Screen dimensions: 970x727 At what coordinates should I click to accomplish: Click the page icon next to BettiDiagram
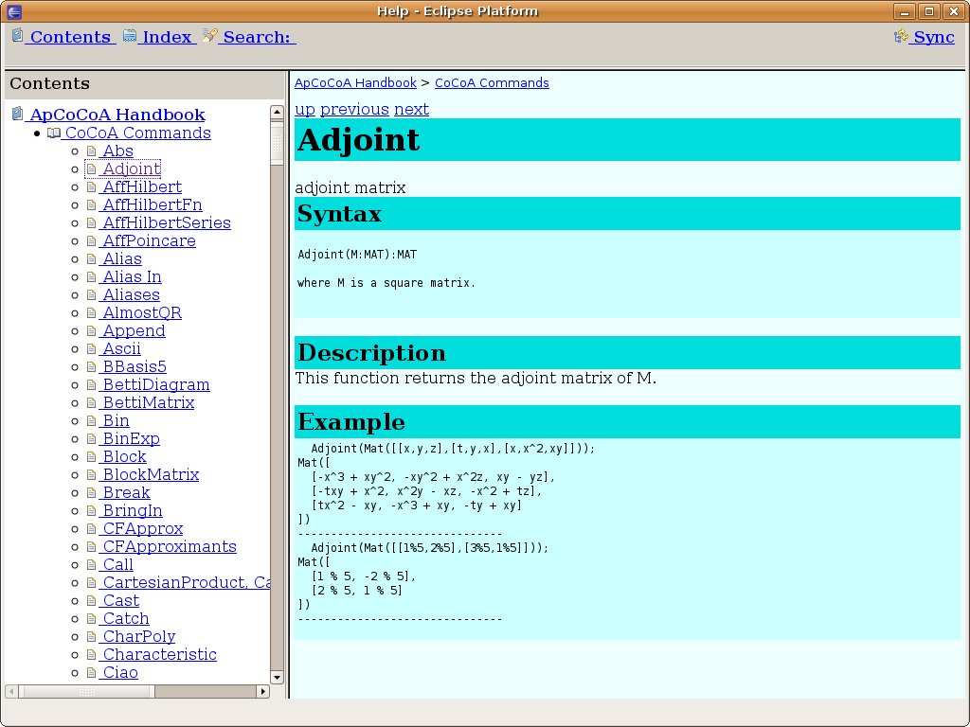[x=92, y=384]
